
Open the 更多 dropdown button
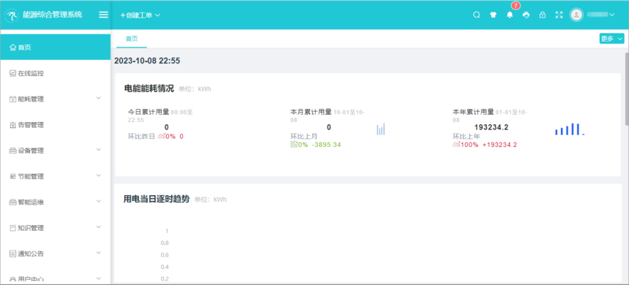point(612,39)
